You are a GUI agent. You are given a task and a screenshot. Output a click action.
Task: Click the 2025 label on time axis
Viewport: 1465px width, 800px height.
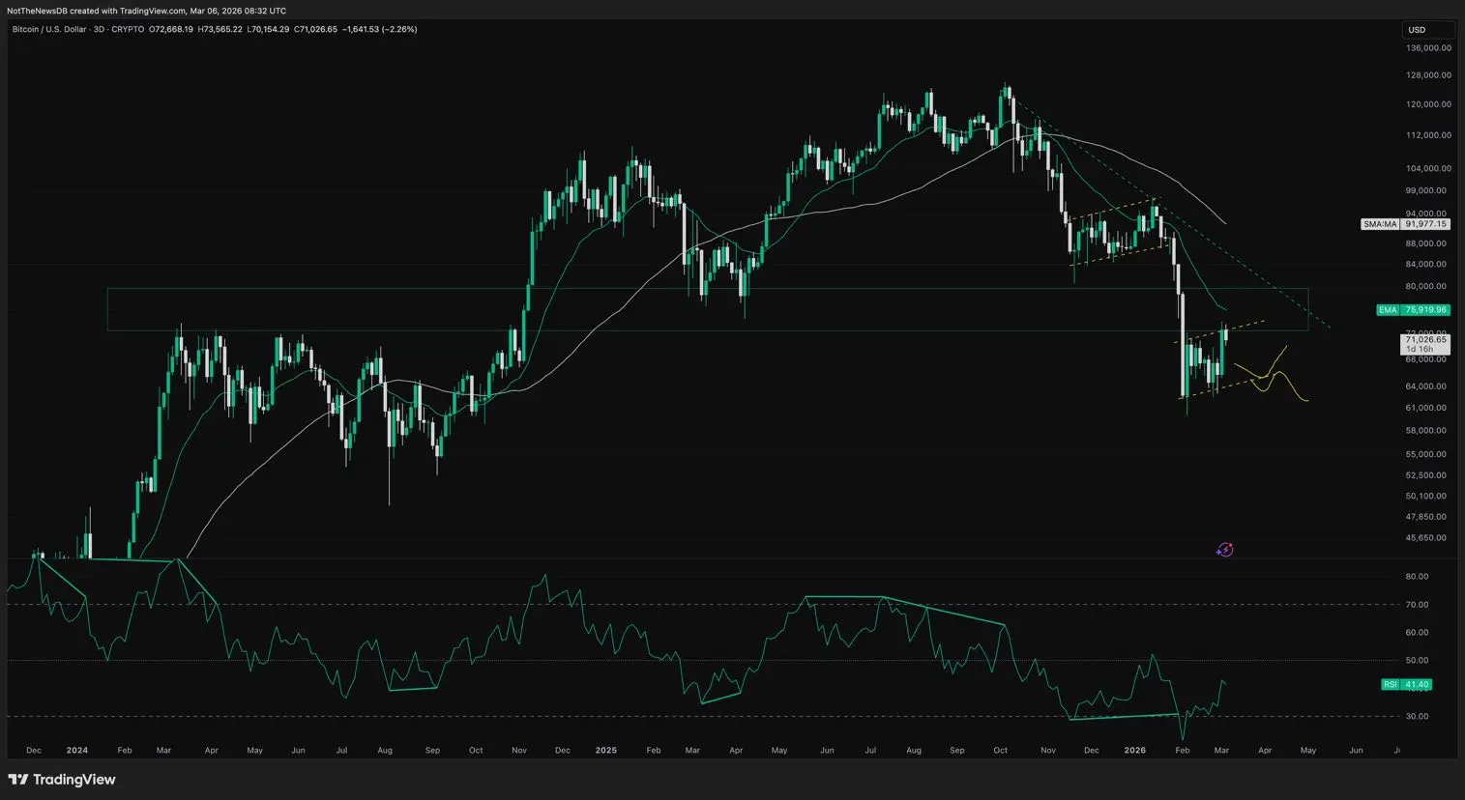(606, 751)
